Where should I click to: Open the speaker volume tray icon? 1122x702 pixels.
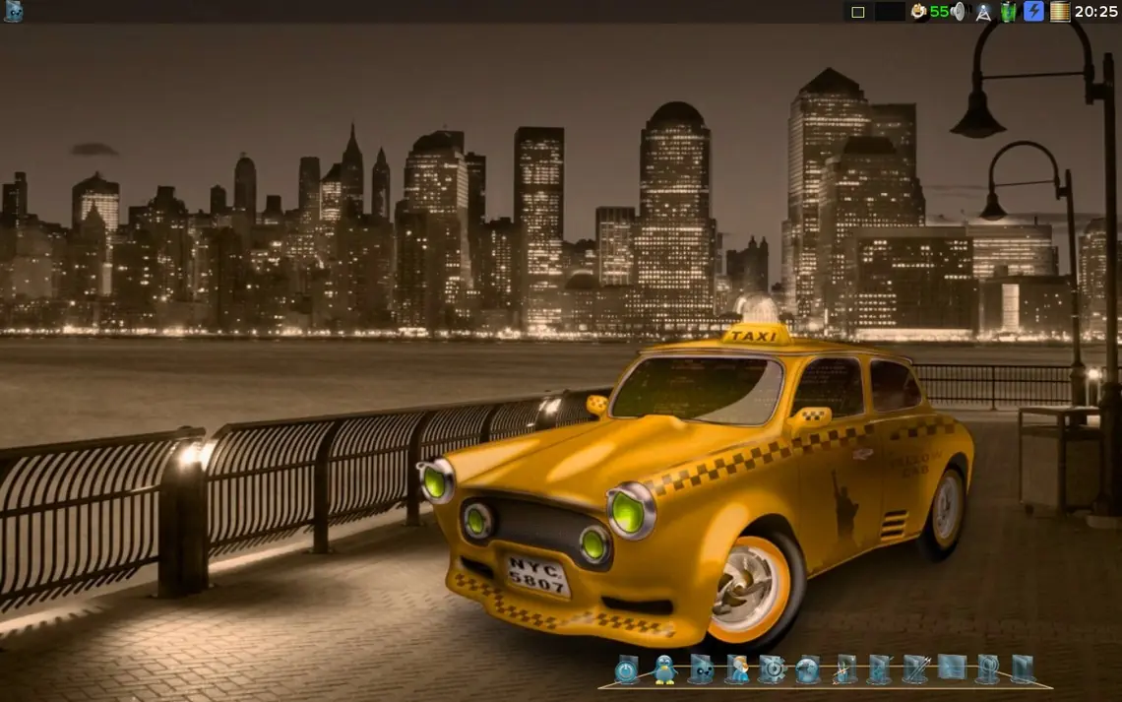pos(959,12)
